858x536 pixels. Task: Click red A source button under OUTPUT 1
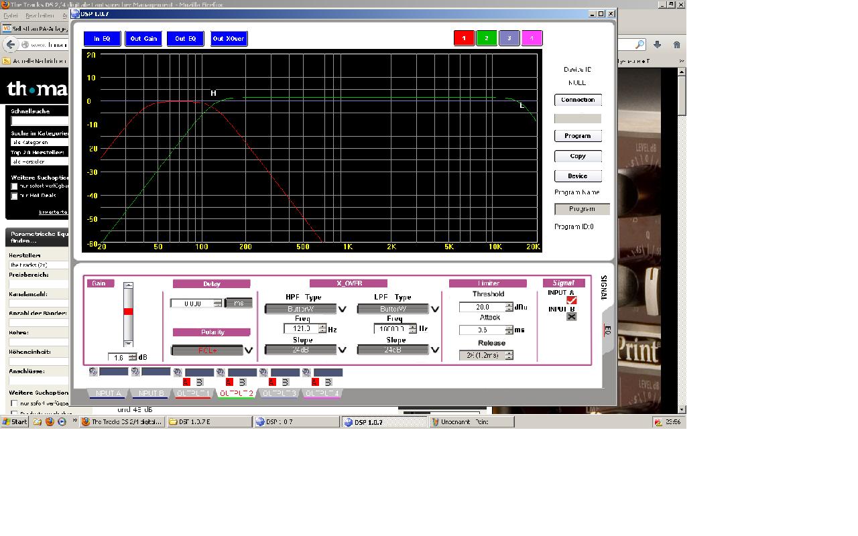[186, 383]
